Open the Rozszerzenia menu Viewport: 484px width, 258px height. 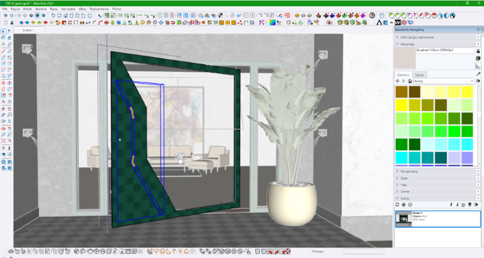click(99, 9)
